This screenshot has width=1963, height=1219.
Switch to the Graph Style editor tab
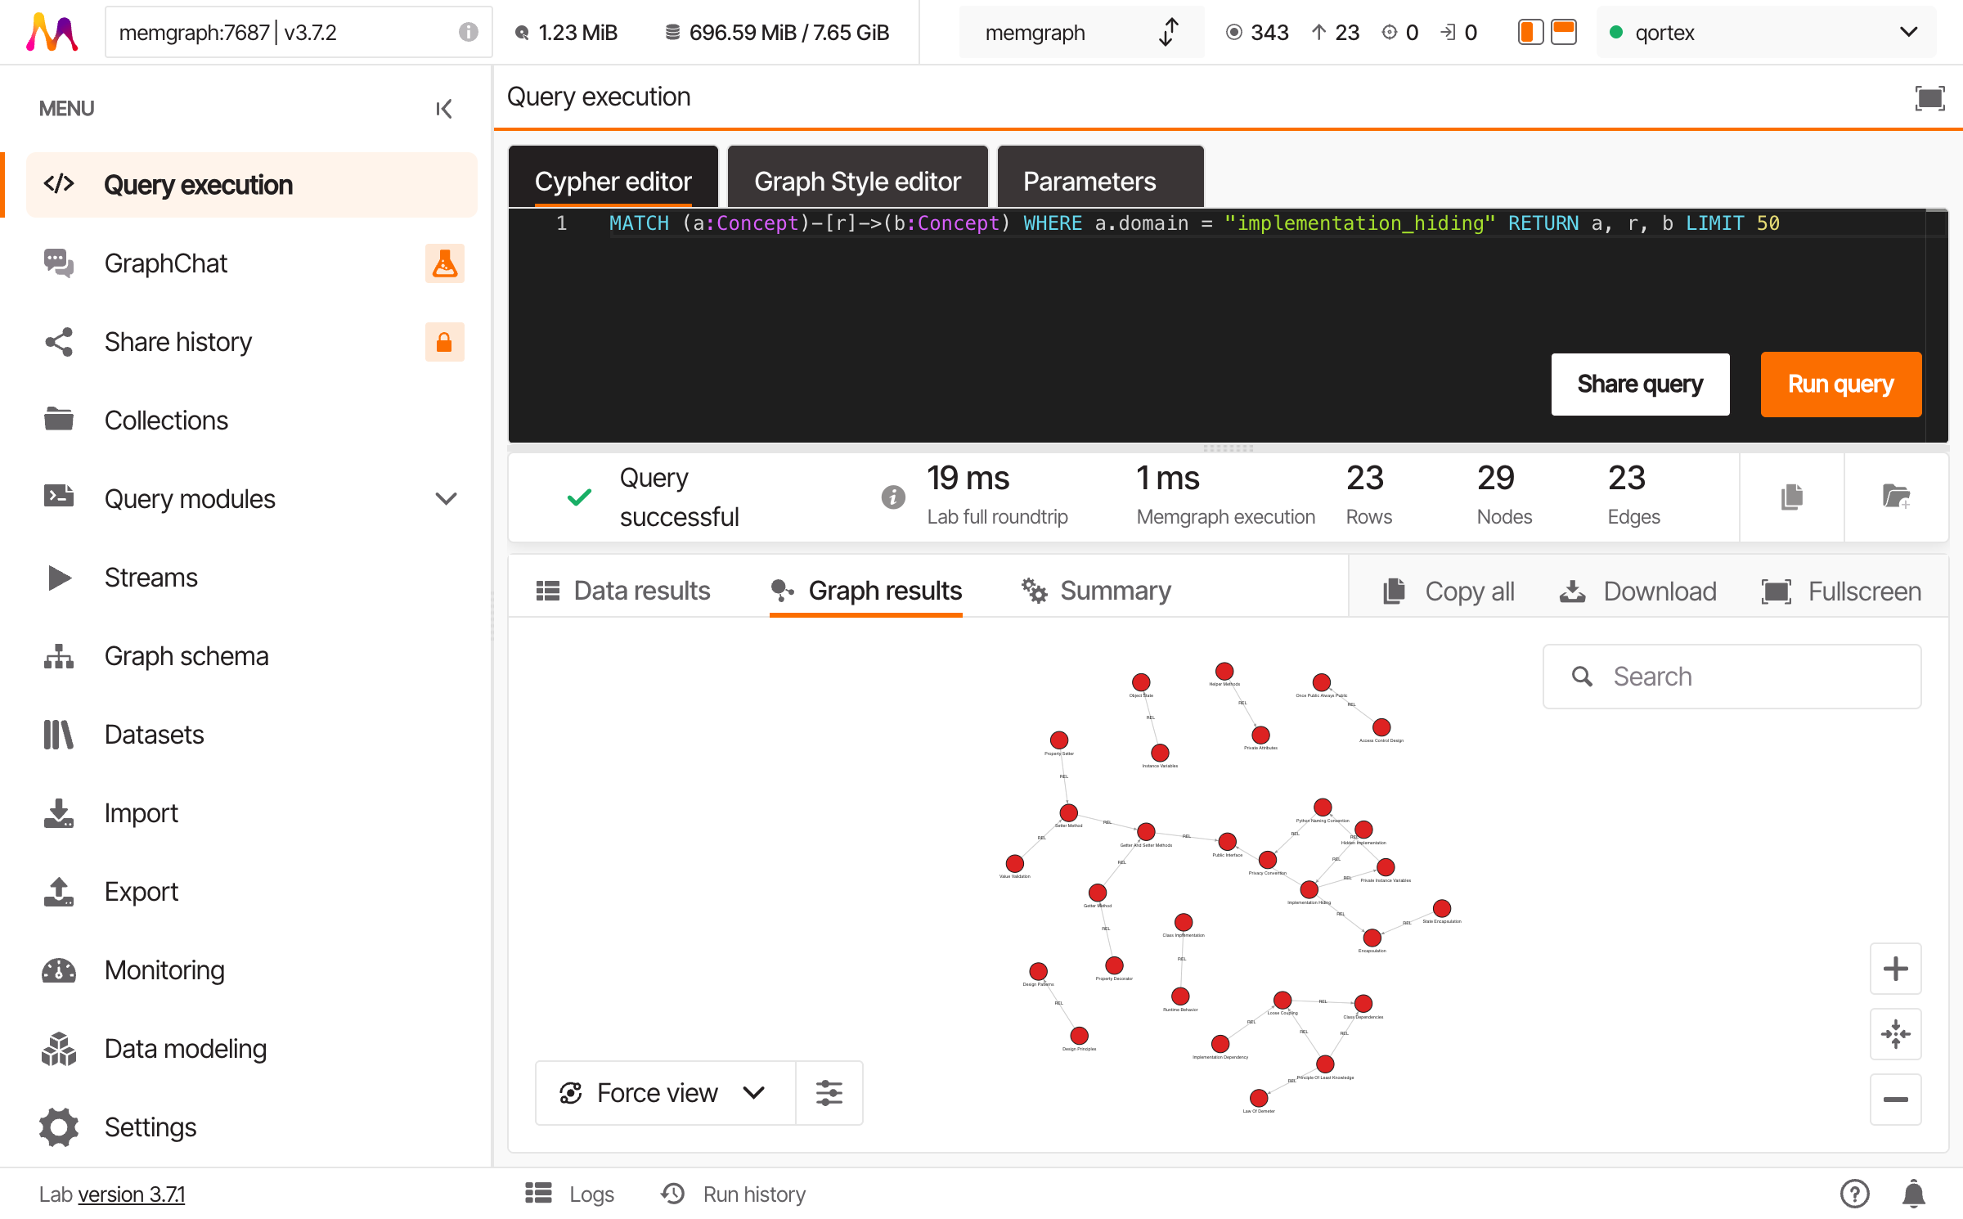[x=857, y=181]
